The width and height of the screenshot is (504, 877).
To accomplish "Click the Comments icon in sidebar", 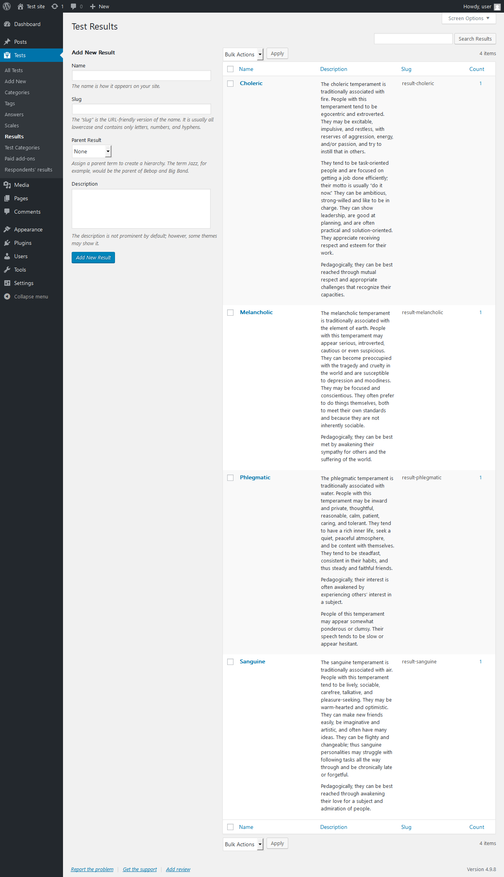I will pos(7,212).
